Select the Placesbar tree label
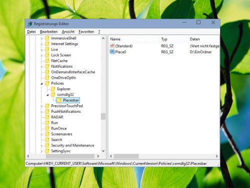 pos(71,100)
